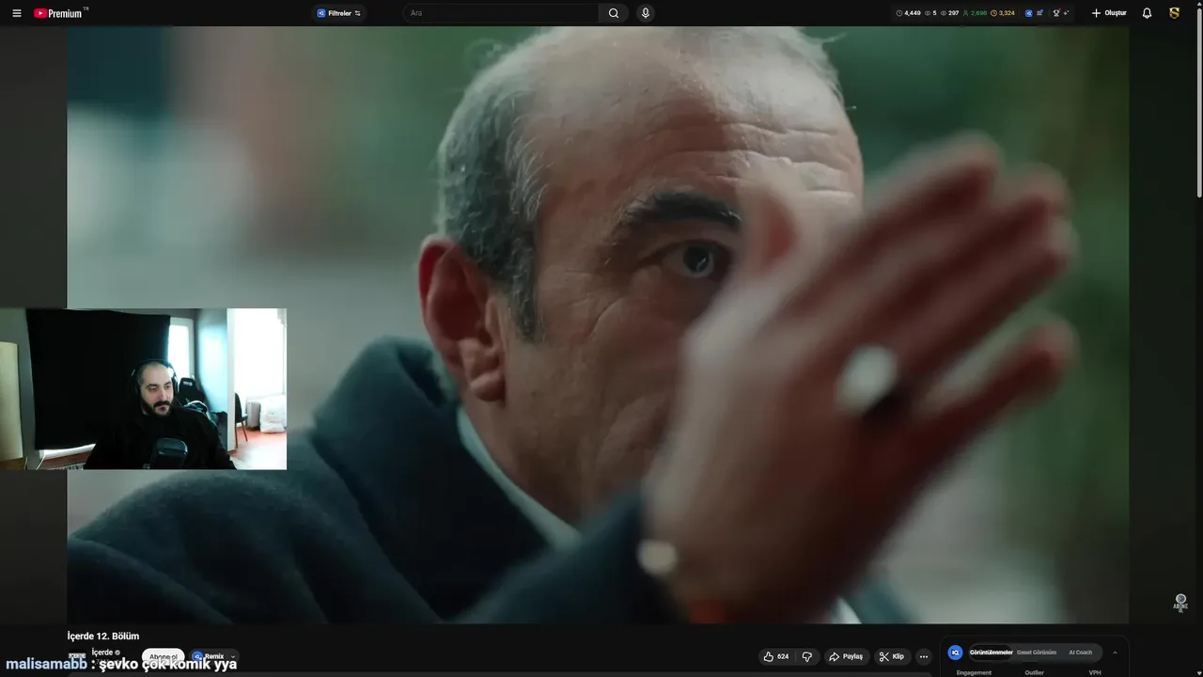1203x677 pixels.
Task: Like the video with thumbs up
Action: pos(776,656)
